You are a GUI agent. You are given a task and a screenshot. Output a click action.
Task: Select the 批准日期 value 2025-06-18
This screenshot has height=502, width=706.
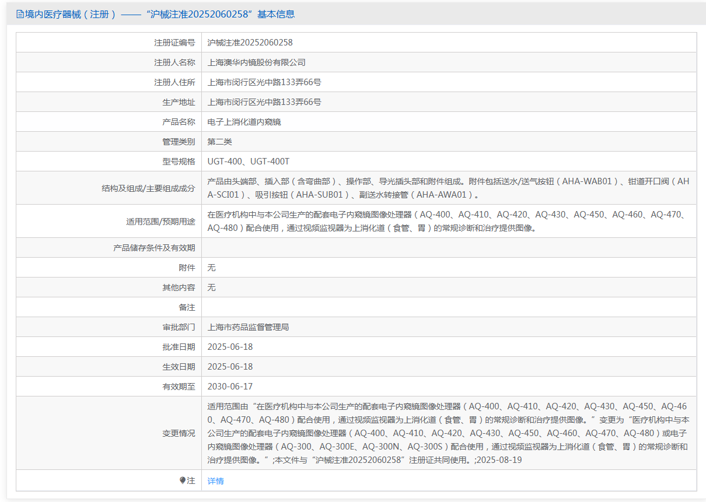(x=230, y=347)
